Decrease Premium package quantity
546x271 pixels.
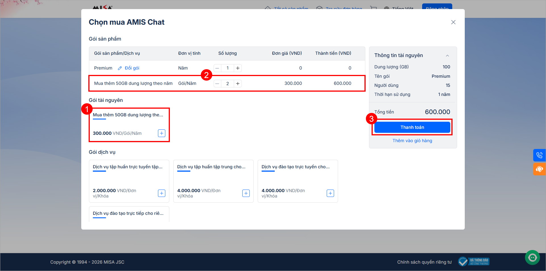[x=217, y=68]
